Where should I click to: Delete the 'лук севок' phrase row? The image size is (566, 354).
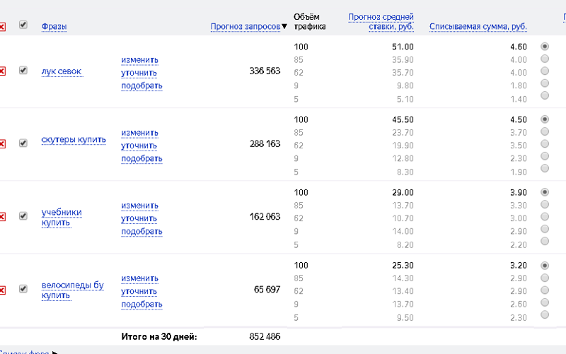tap(2, 71)
